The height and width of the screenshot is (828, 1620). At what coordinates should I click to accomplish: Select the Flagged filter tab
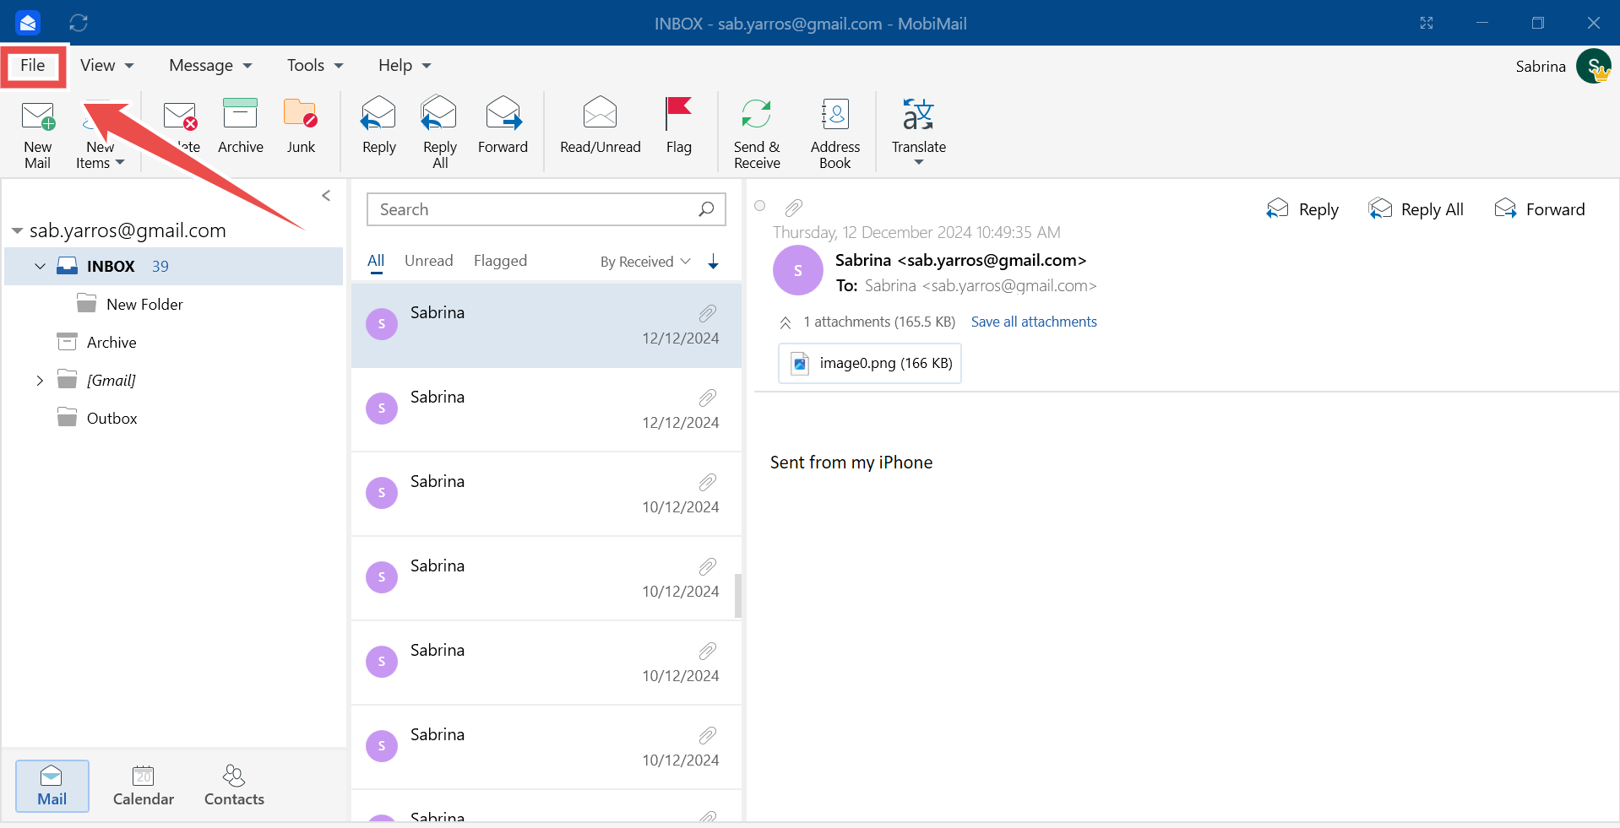click(500, 261)
